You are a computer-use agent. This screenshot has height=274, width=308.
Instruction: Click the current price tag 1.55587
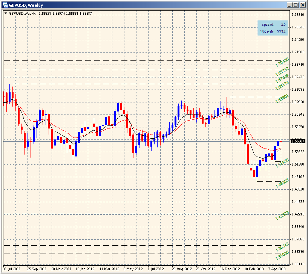pos(298,141)
